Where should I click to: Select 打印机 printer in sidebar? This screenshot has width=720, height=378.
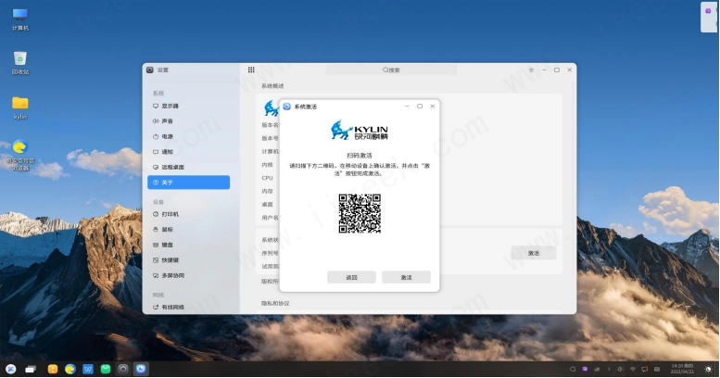(170, 214)
